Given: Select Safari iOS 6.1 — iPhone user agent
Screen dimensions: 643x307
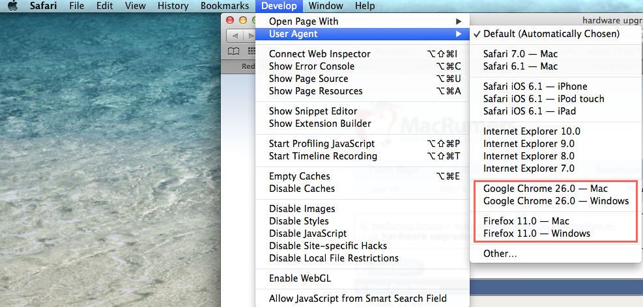Looking at the screenshot, I should 554,87.
